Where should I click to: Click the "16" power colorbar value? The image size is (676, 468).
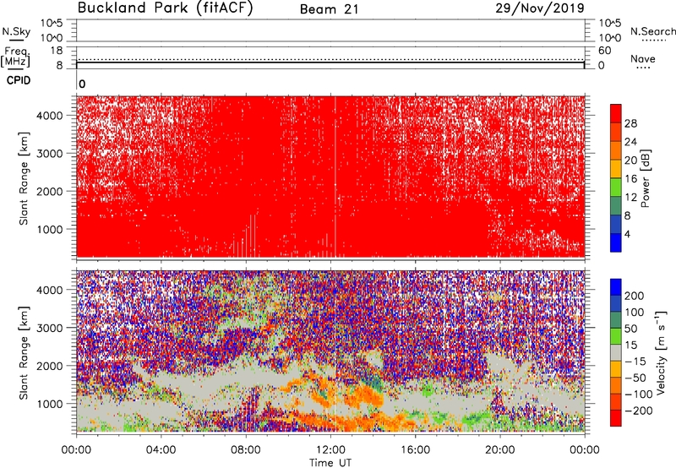pyautogui.click(x=630, y=179)
